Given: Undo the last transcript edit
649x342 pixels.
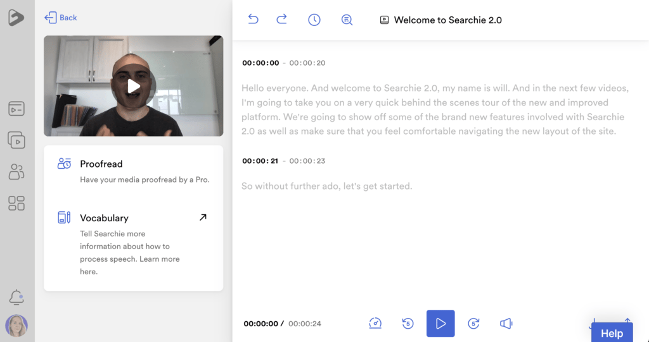Looking at the screenshot, I should [x=253, y=20].
